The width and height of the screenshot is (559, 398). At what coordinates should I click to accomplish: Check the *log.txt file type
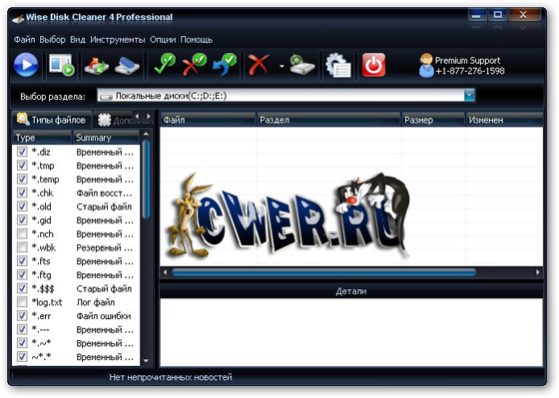tap(22, 302)
